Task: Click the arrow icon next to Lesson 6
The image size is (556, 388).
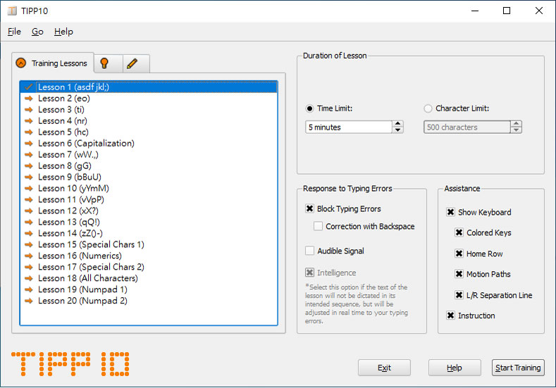Action: coord(29,144)
